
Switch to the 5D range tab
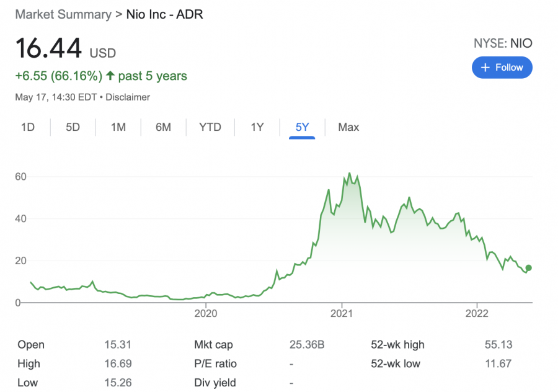tap(73, 127)
